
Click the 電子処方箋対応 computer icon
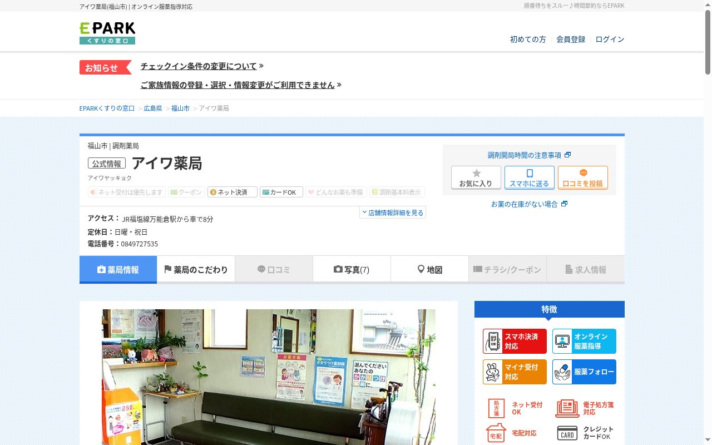567,408
